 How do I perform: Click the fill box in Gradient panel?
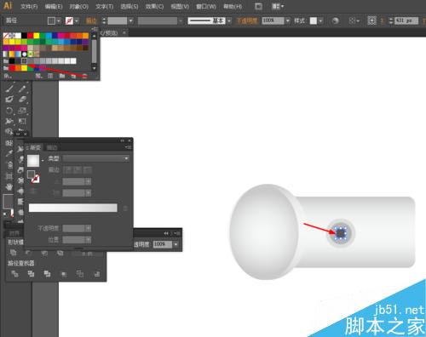coord(31,174)
